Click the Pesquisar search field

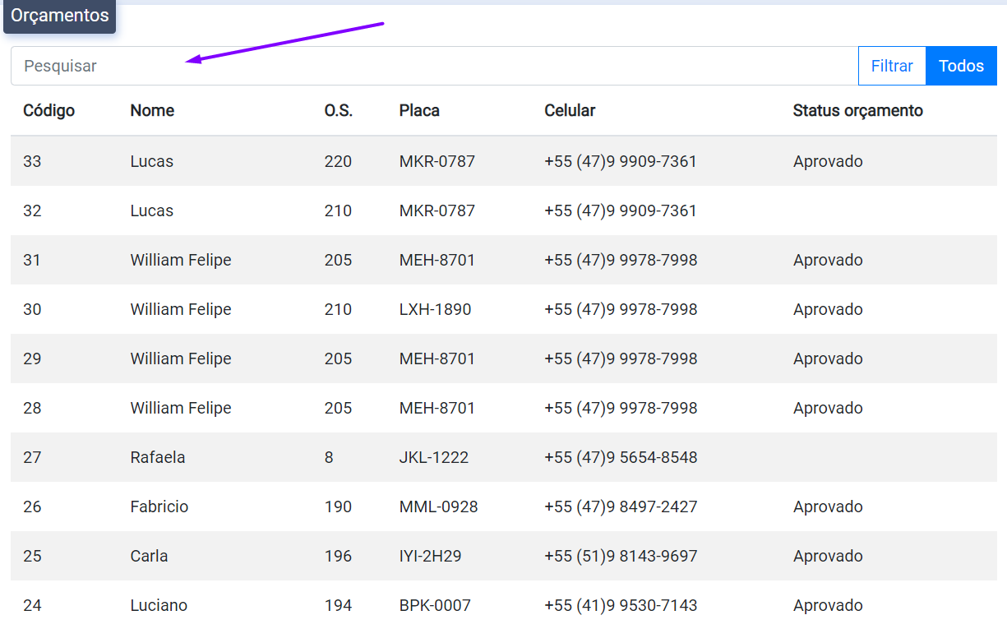[x=434, y=66]
